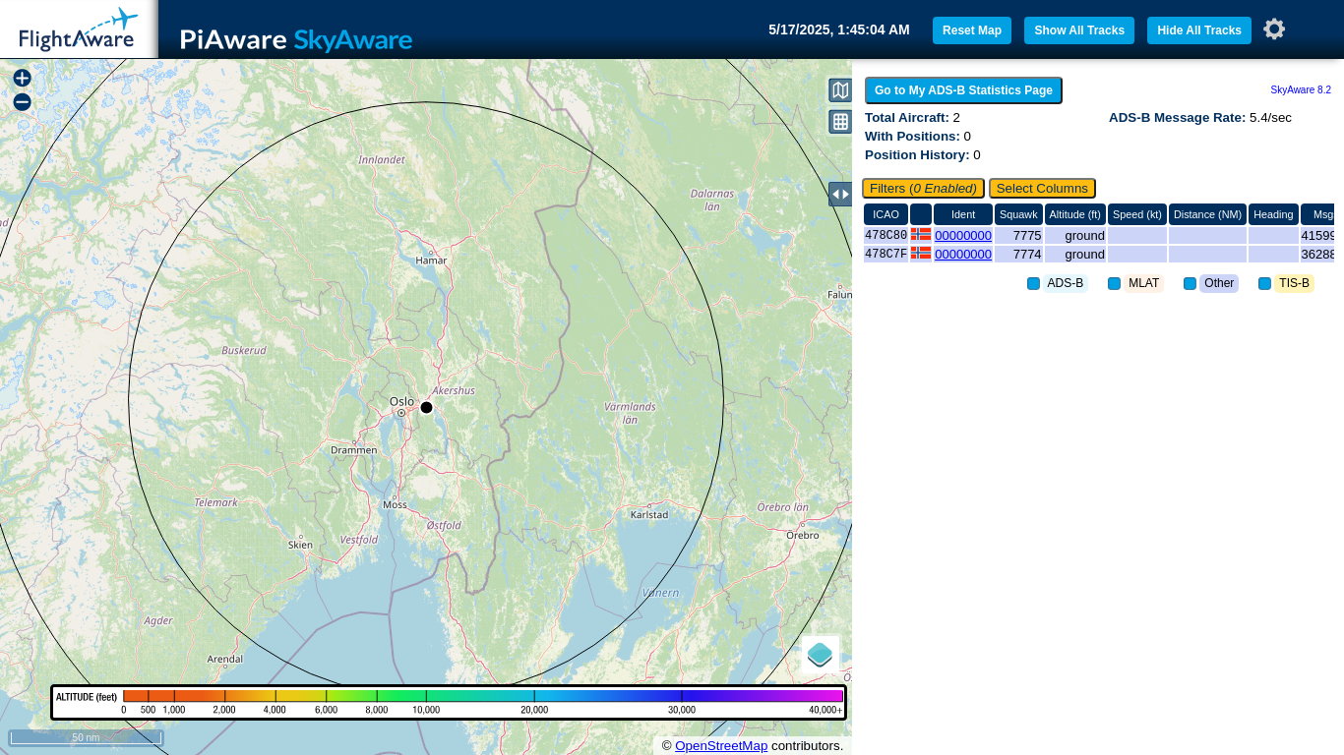Go to My ADS-B Statistics Page
This screenshot has height=755, width=1344.
[x=963, y=90]
